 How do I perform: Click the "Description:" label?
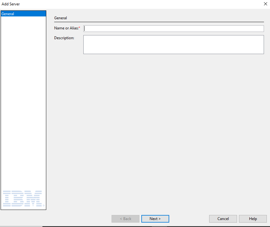pyautogui.click(x=64, y=38)
